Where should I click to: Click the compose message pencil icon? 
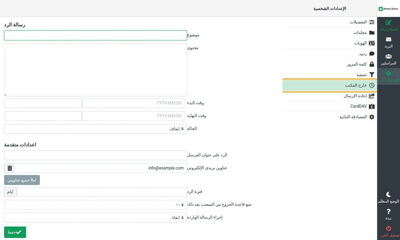pyautogui.click(x=389, y=23)
